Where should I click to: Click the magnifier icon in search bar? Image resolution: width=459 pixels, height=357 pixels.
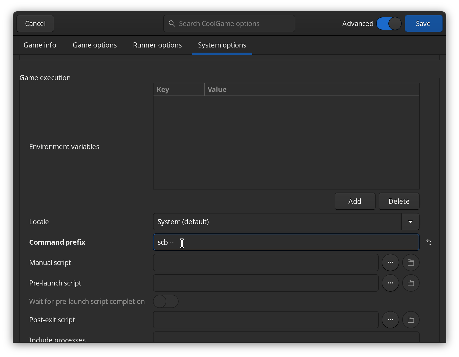[x=172, y=23]
